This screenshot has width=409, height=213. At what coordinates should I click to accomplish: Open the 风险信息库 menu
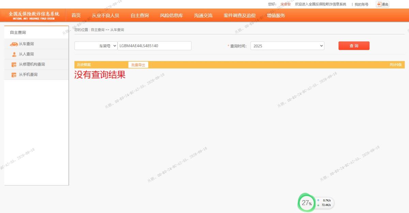(171, 15)
